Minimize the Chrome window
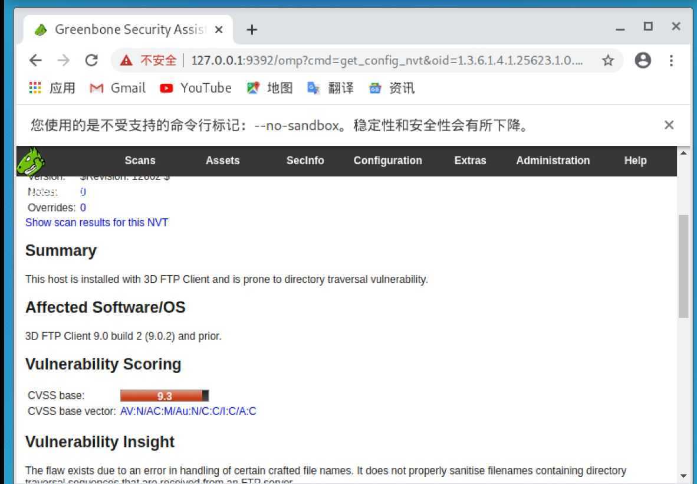The height and width of the screenshot is (484, 697). tap(620, 28)
